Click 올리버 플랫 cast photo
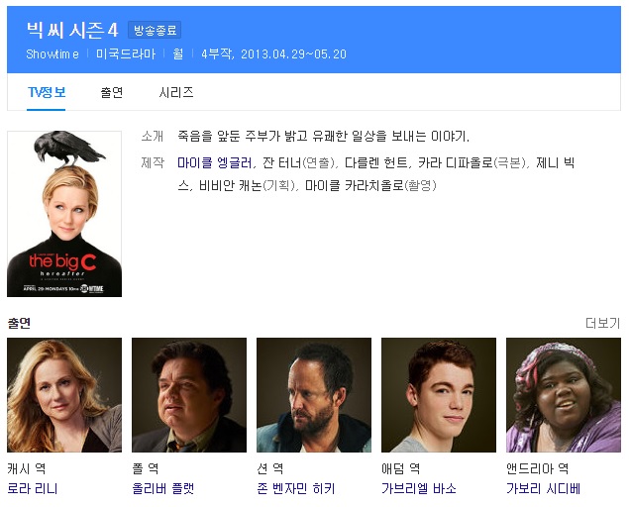 point(189,395)
